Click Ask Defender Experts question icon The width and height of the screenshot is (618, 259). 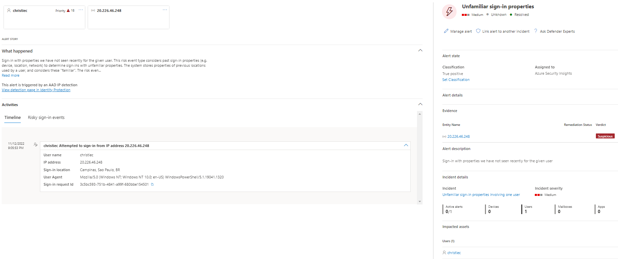point(535,31)
